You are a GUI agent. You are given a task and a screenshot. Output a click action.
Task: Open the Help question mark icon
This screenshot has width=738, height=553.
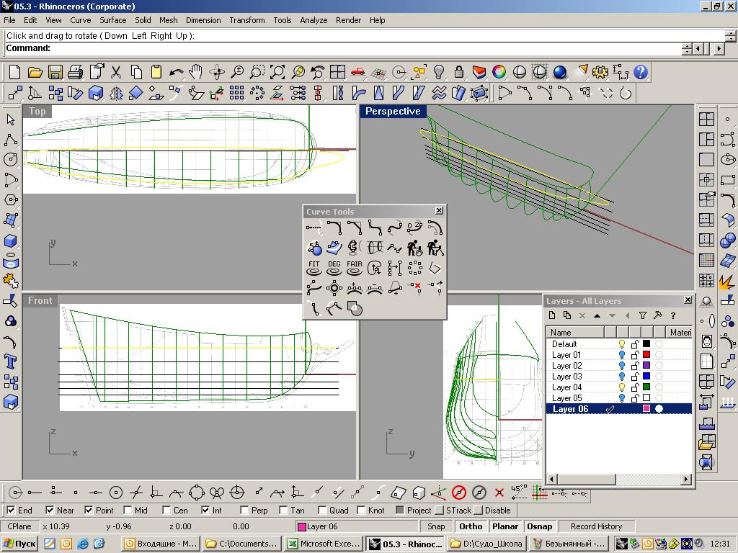tap(640, 72)
